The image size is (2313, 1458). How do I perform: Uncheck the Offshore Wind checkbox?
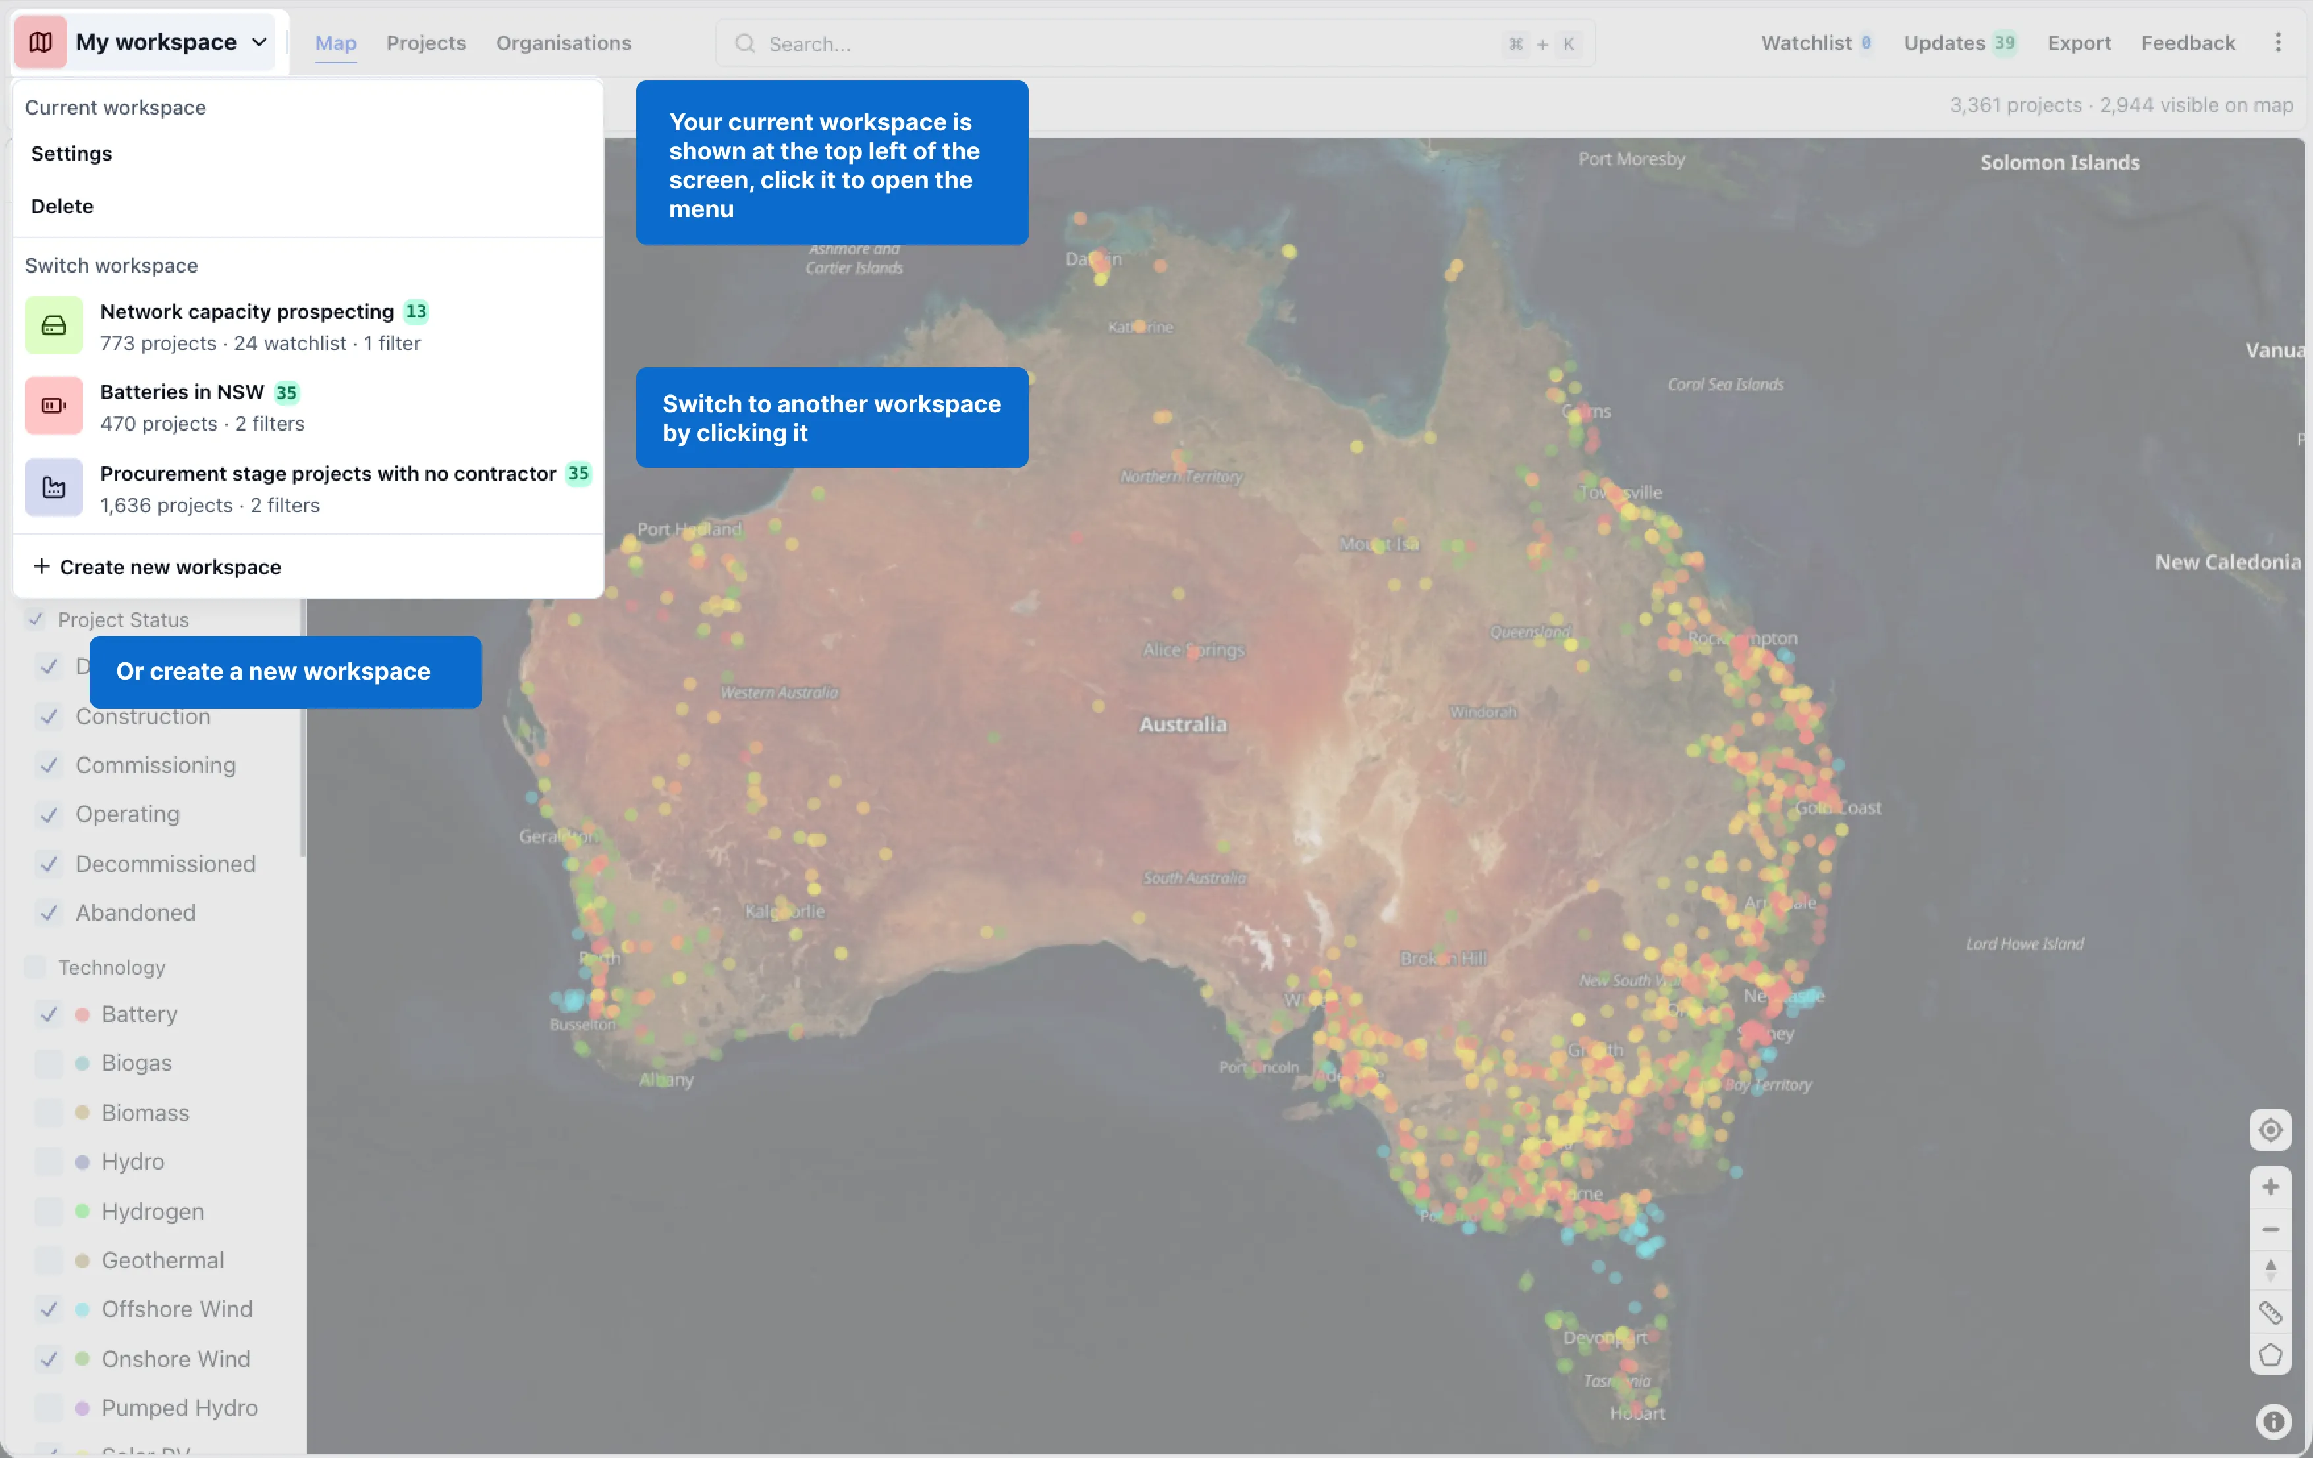point(48,1310)
